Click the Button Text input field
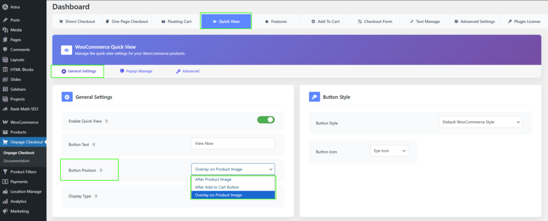The height and width of the screenshot is (221, 548). point(233,144)
